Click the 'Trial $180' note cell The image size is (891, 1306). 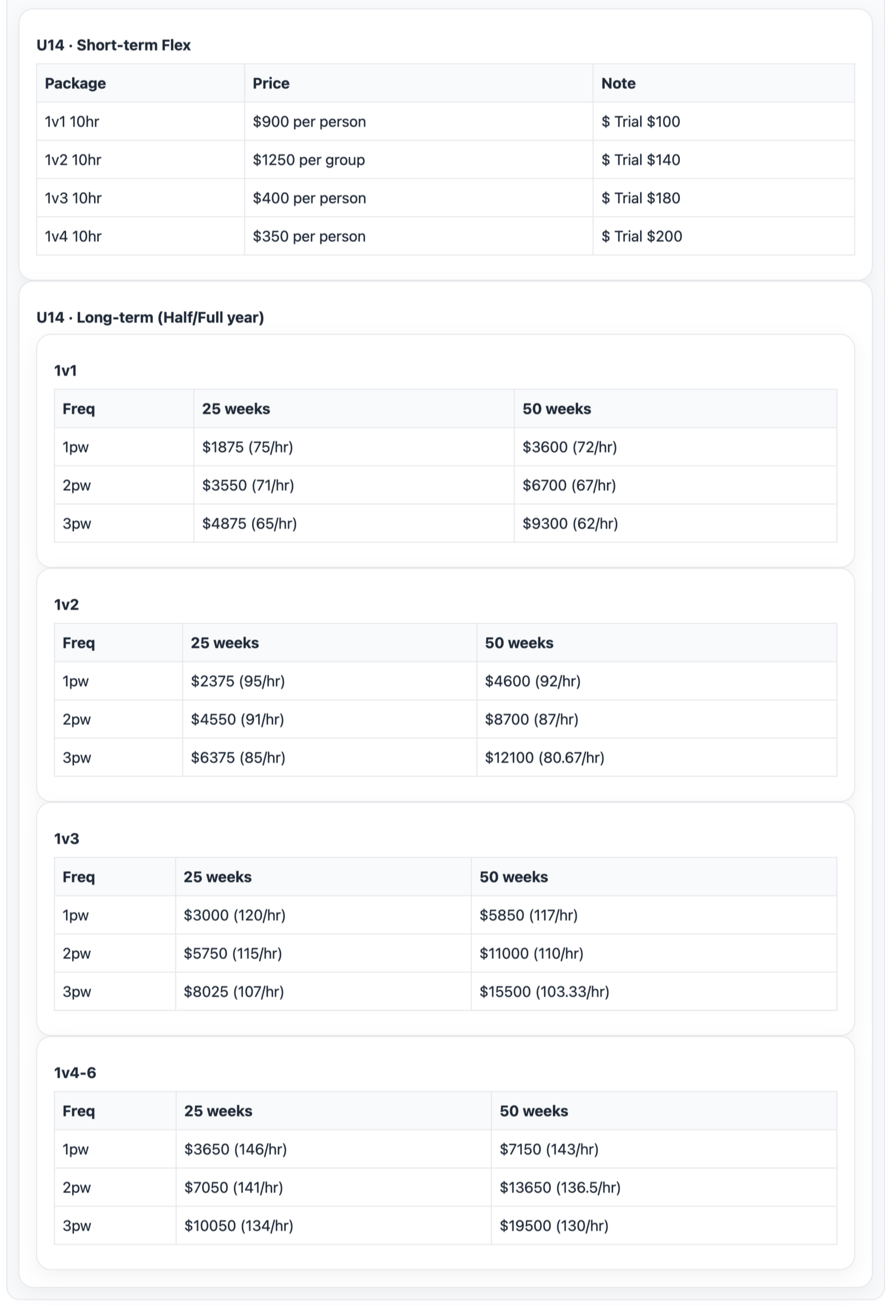(x=724, y=198)
